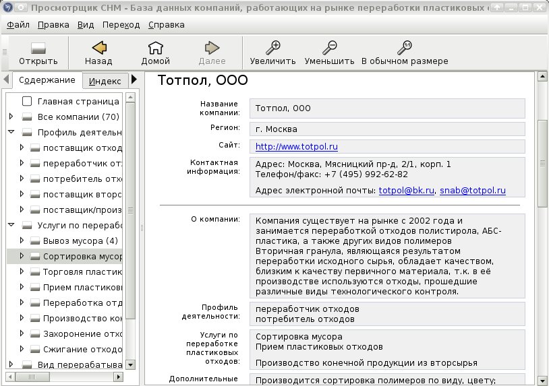The width and height of the screenshot is (549, 386).
Task: Click the tree panel vertical scrollbar thumb
Action: [x=131, y=210]
